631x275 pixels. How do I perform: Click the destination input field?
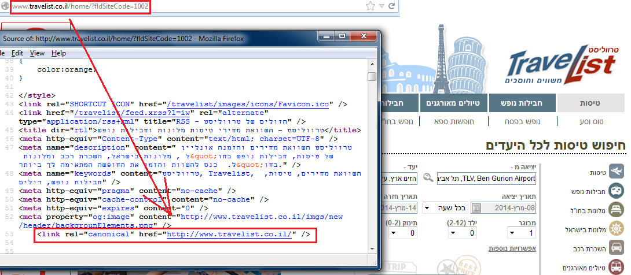(x=399, y=178)
